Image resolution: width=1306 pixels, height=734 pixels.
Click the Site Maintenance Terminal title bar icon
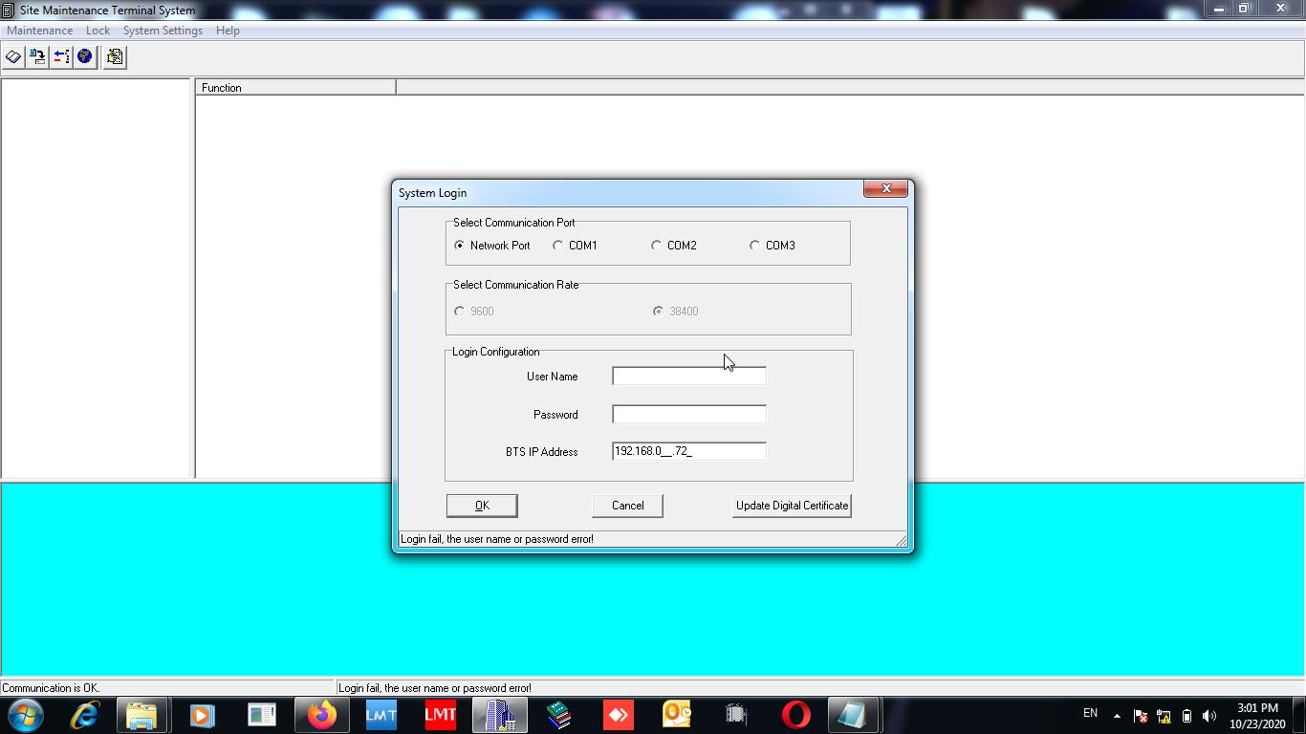pyautogui.click(x=9, y=10)
